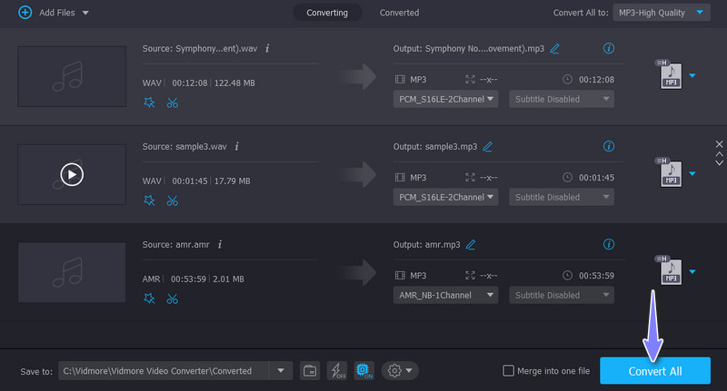Expand the AMR_NB-1Channel audio track dropdown

coord(446,295)
